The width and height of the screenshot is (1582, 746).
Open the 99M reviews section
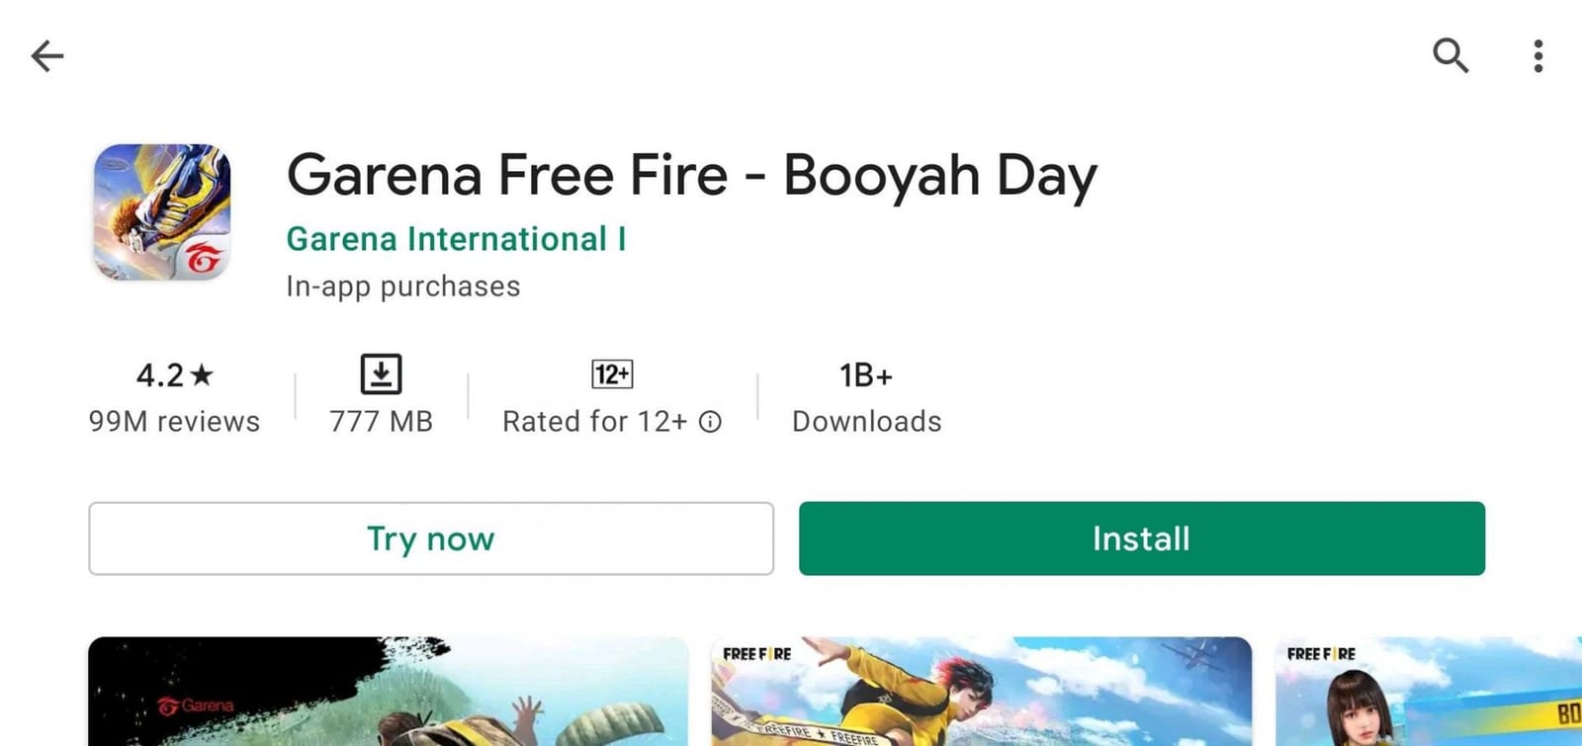[x=174, y=421]
